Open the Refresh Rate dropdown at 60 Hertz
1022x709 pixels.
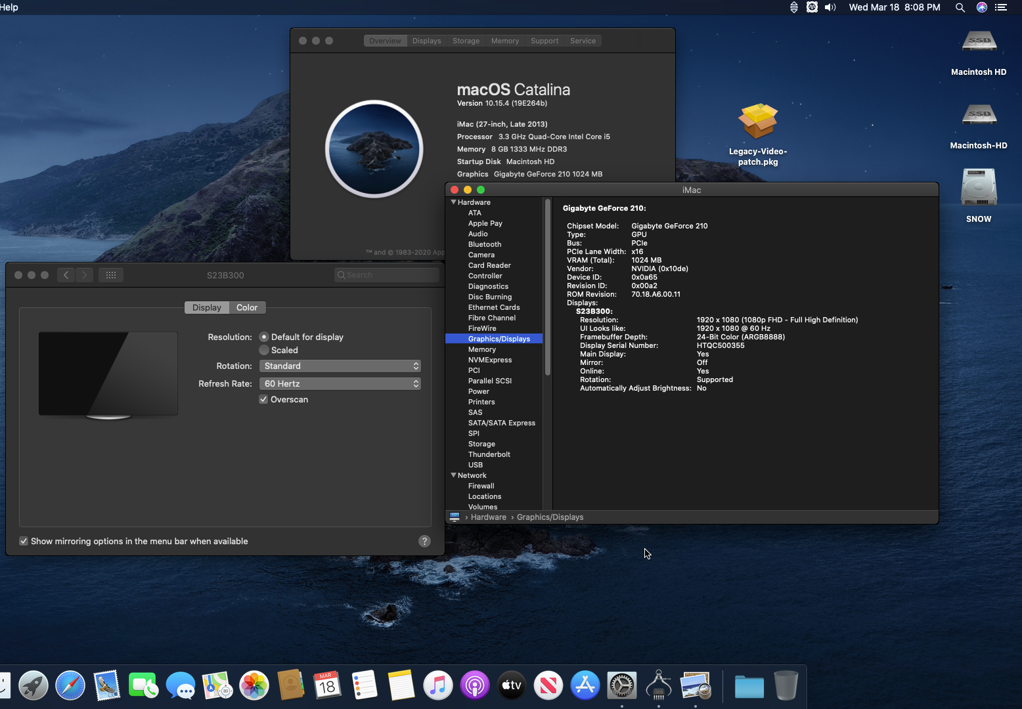tap(340, 383)
